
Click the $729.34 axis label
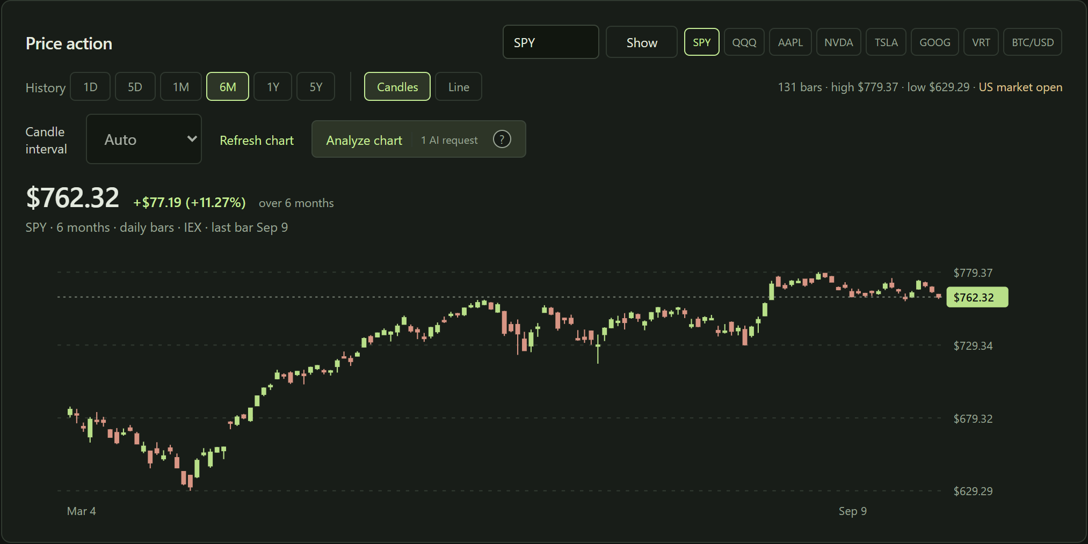point(973,345)
